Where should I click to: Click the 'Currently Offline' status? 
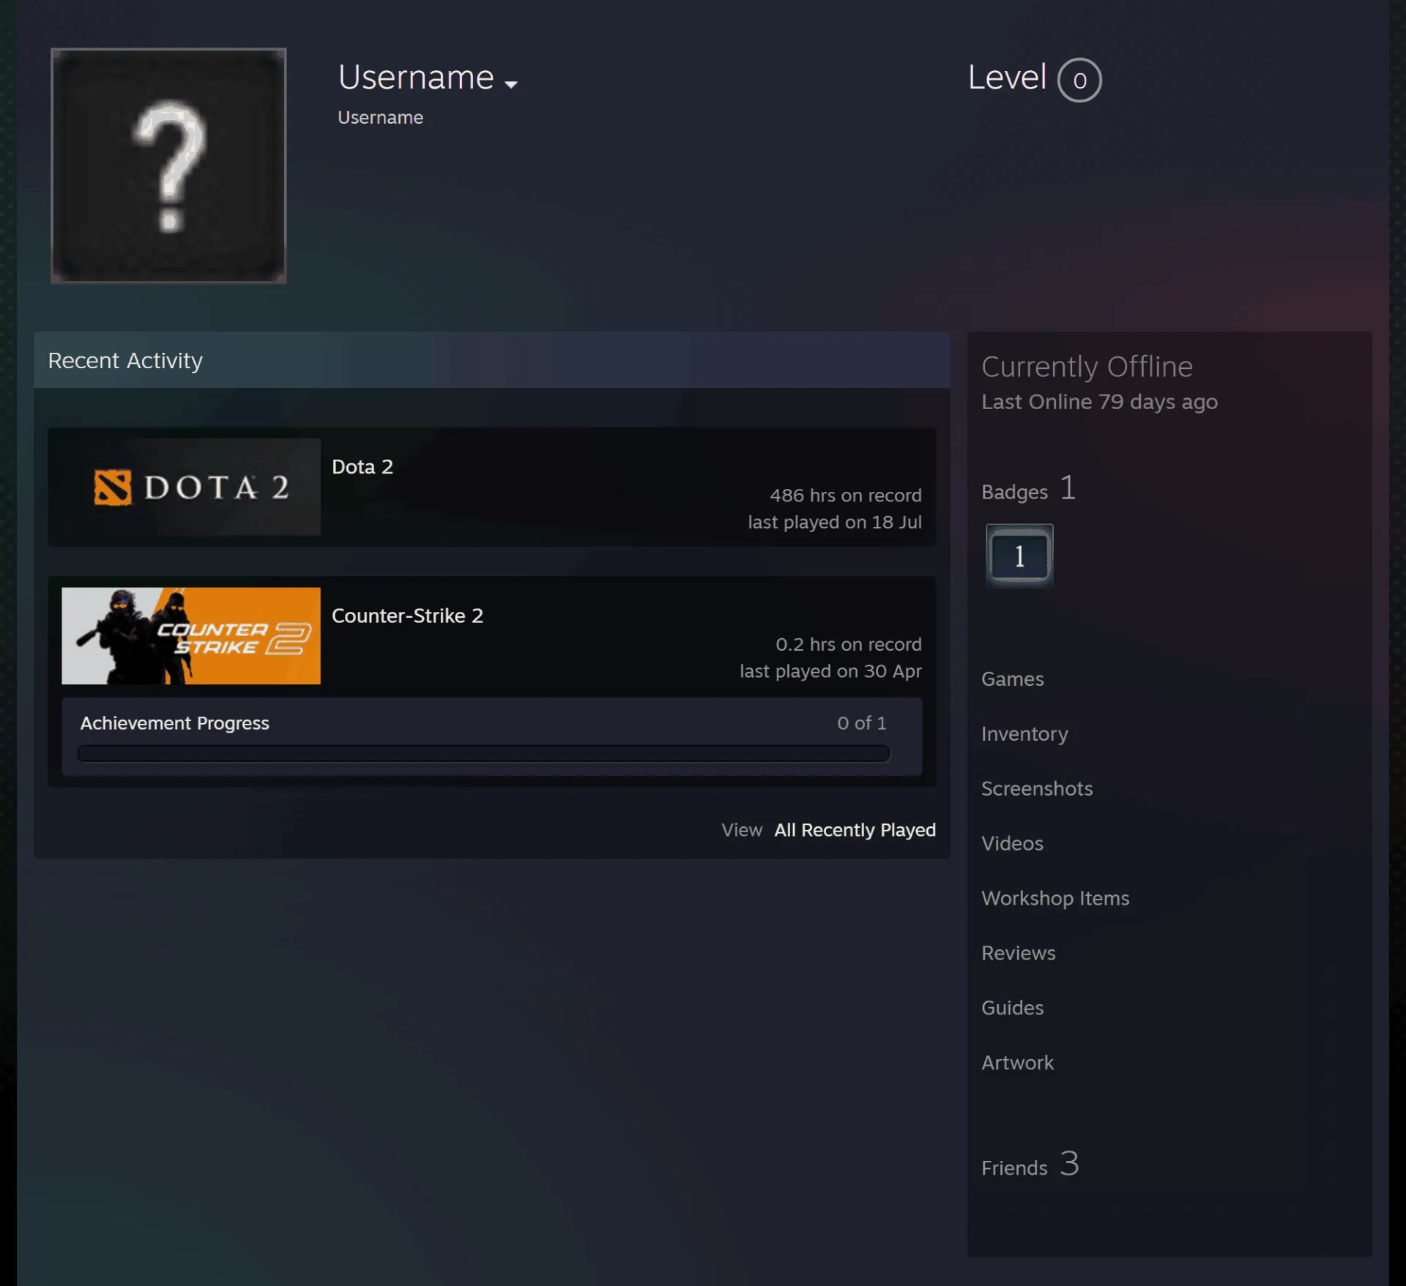click(1087, 367)
